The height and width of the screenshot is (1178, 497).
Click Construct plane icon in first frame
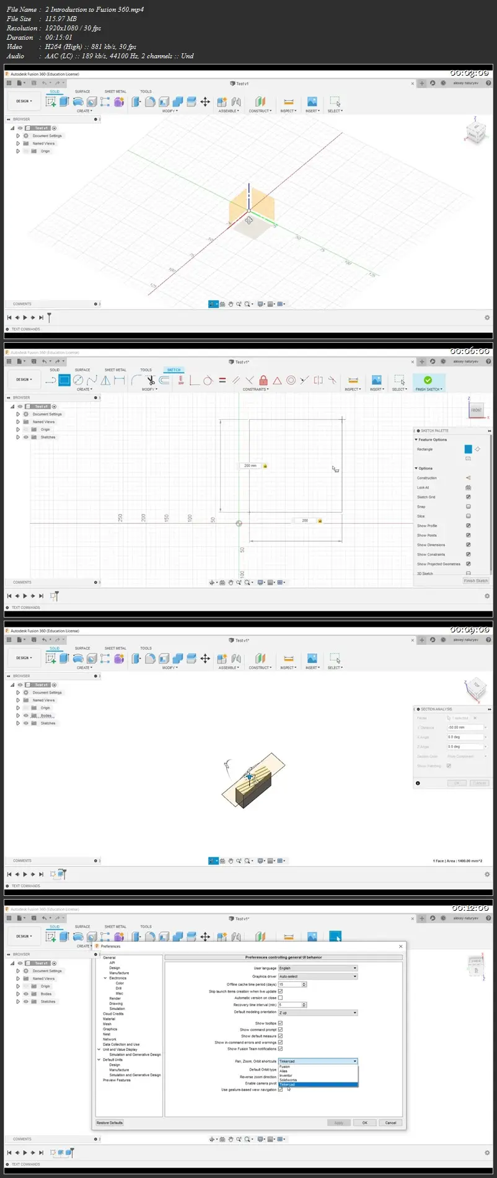[260, 102]
